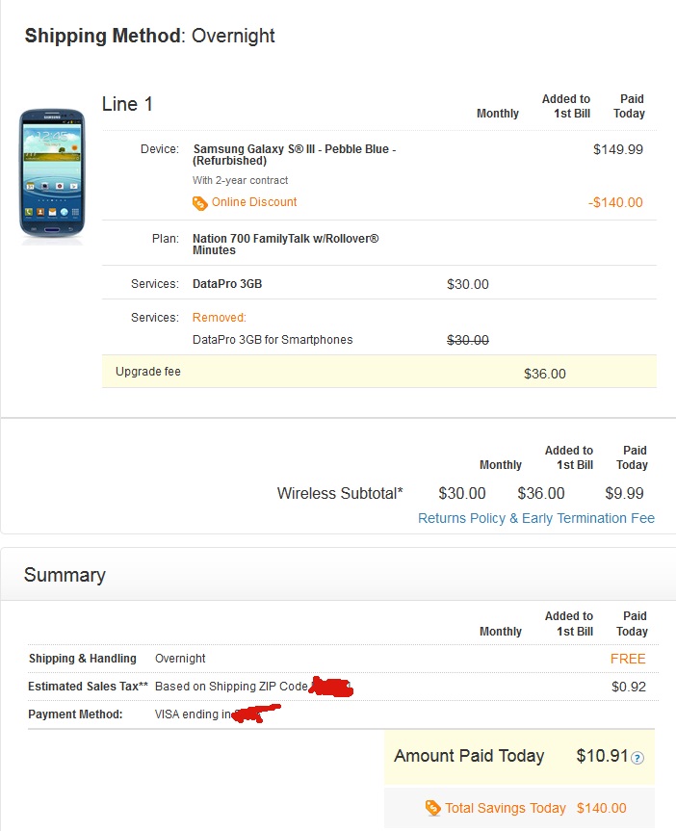This screenshot has height=831, width=676.
Task: Click the Samsung Galaxy S III device name
Action: 295,155
